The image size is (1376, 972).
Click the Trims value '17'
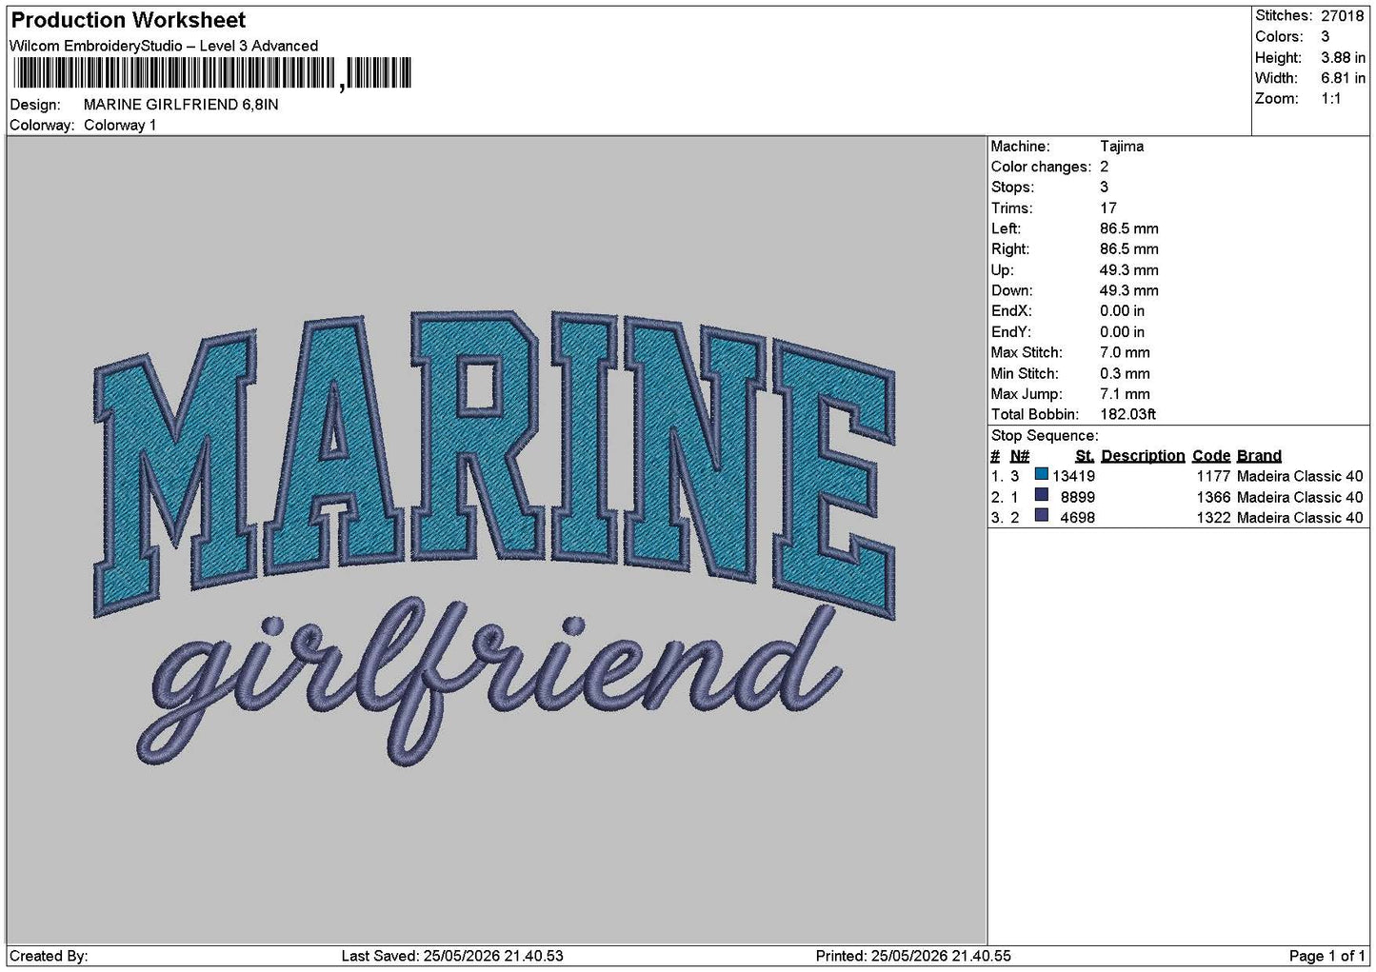tap(1108, 208)
